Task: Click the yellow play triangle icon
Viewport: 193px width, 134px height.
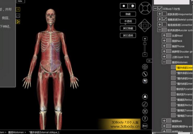Action: point(18,22)
